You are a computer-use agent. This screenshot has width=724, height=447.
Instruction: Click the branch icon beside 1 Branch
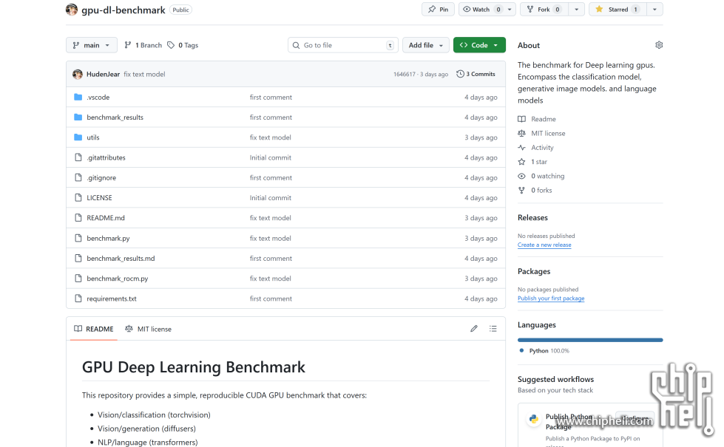pos(128,45)
